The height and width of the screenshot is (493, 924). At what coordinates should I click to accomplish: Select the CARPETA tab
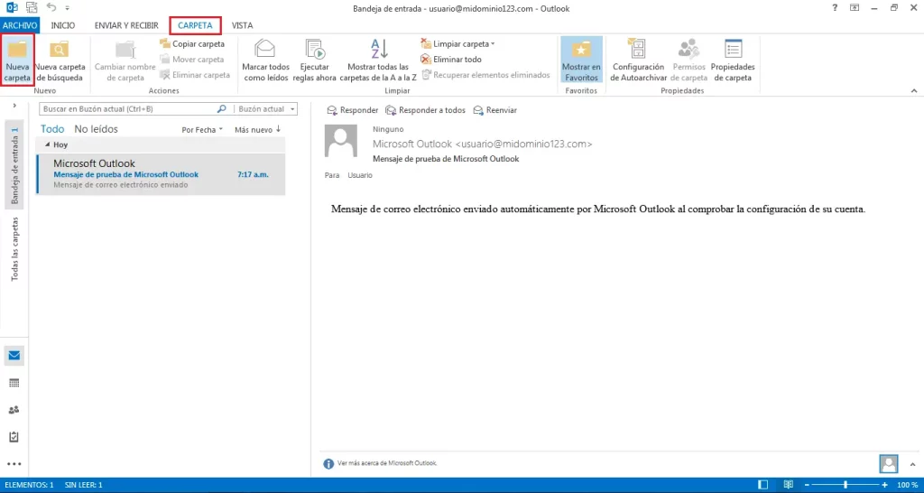pos(195,25)
